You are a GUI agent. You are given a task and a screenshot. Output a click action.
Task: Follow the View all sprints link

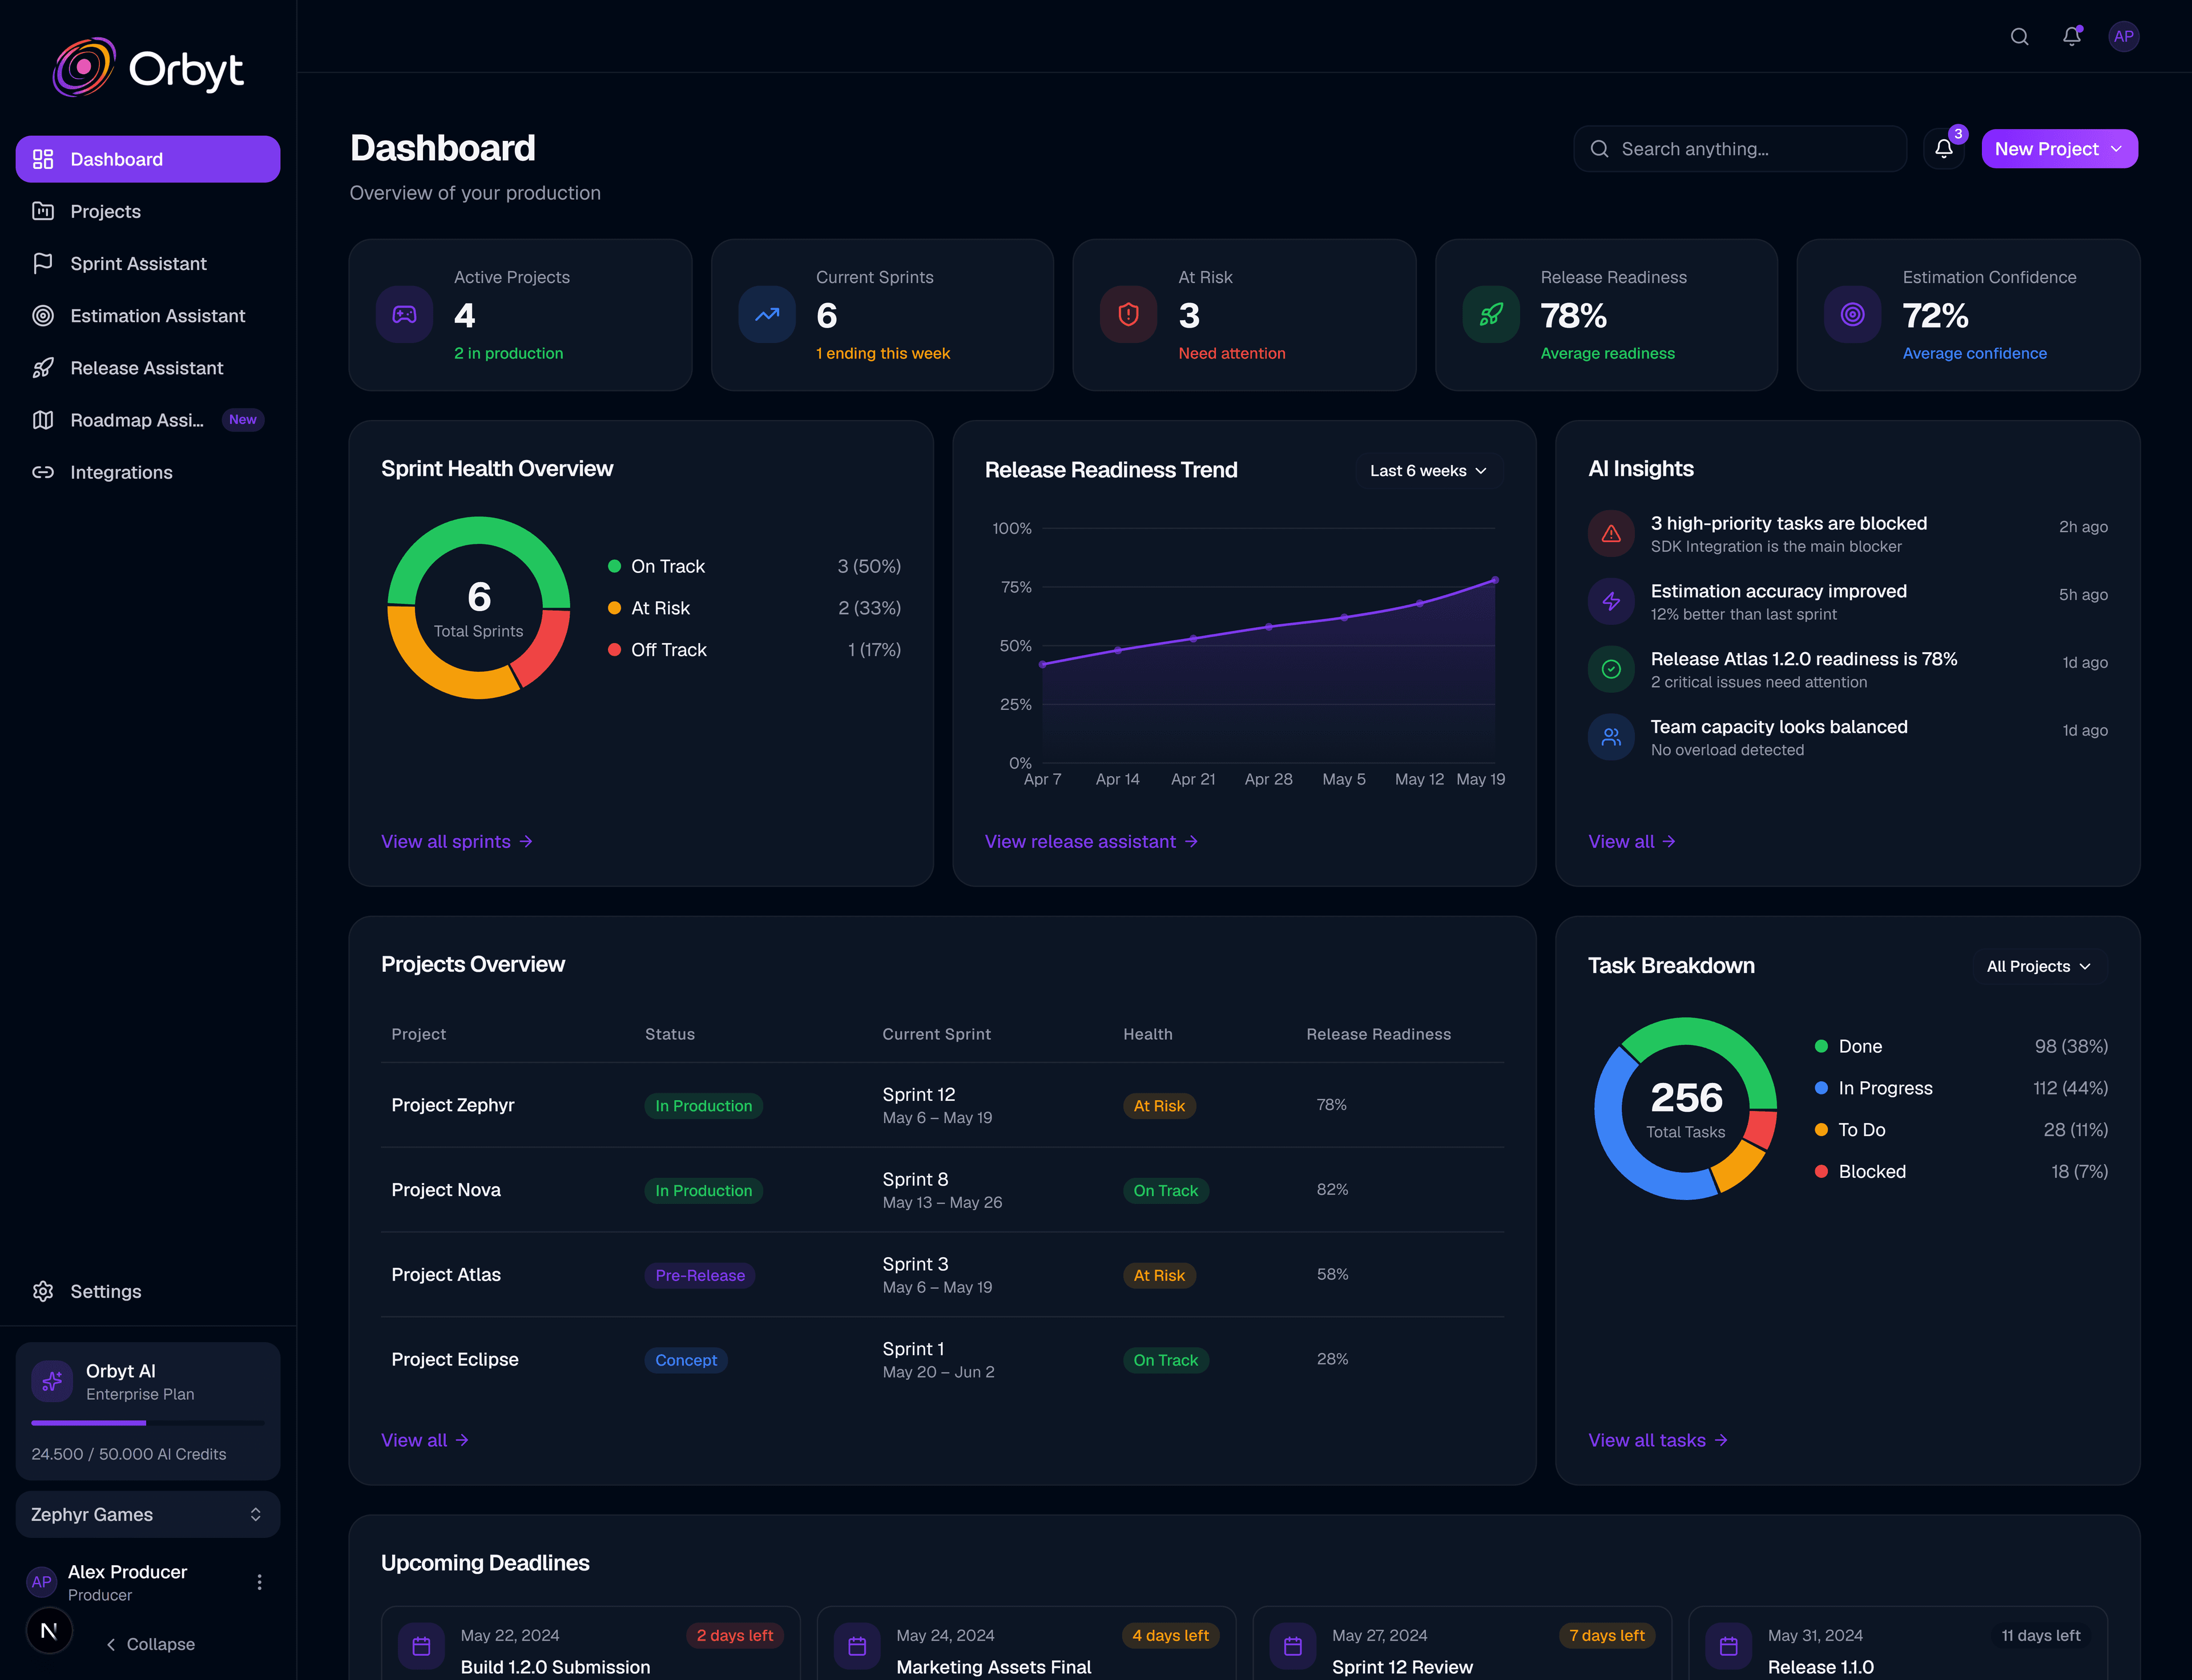click(457, 842)
